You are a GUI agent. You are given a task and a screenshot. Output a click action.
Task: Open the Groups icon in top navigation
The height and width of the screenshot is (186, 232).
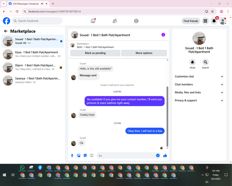coord(136,21)
